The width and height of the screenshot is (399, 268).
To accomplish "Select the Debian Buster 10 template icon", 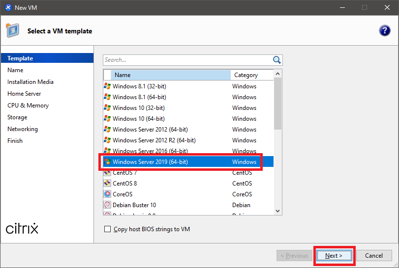I will [107, 205].
